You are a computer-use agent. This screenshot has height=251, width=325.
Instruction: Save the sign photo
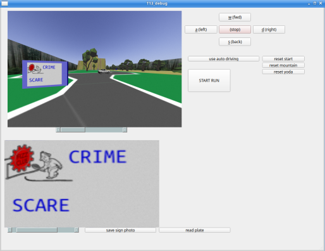[120, 230]
